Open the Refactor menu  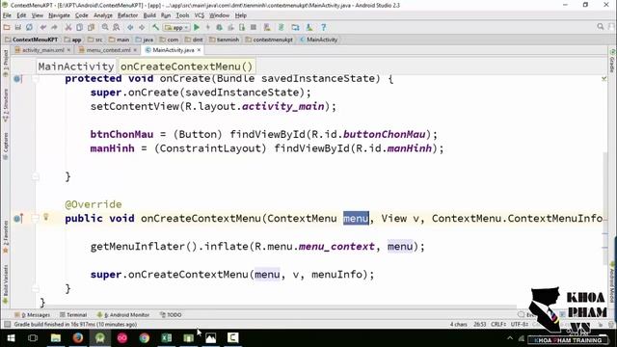click(x=127, y=15)
